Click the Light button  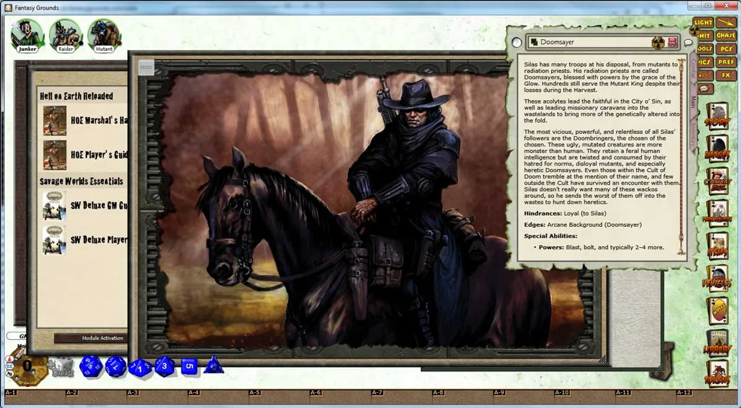tap(703, 23)
